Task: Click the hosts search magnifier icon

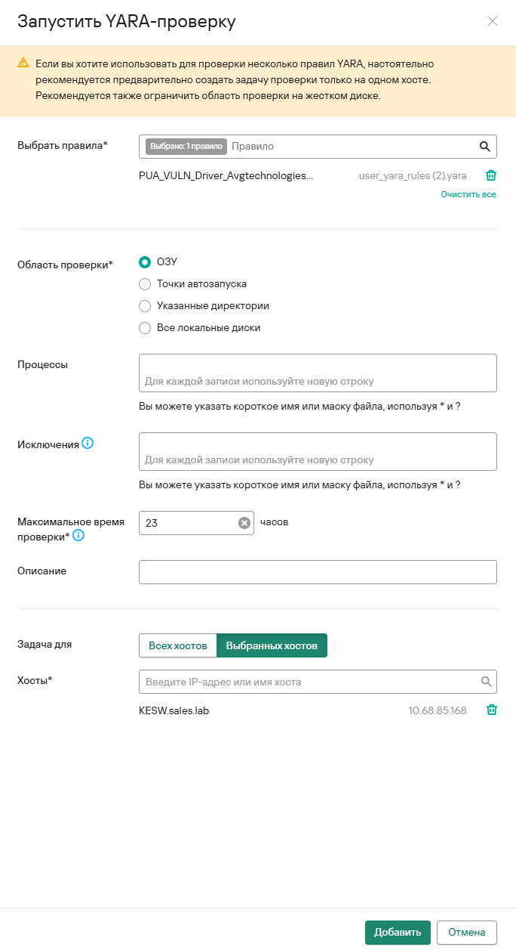Action: (487, 682)
